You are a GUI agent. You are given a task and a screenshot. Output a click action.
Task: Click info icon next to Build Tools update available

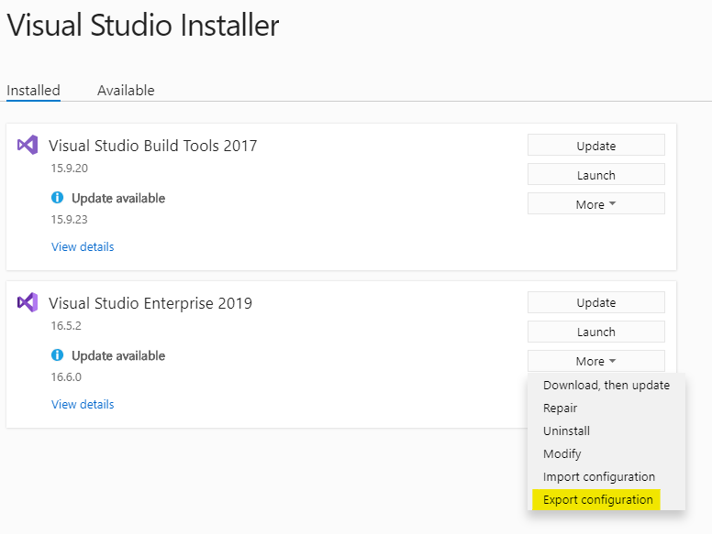click(57, 198)
